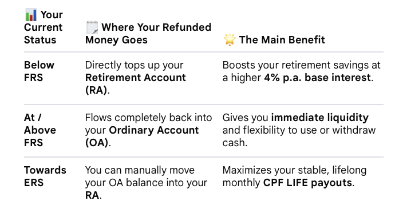Click the 'At / Above FRS' row label
This screenshot has height=217, width=395.
tap(40, 130)
